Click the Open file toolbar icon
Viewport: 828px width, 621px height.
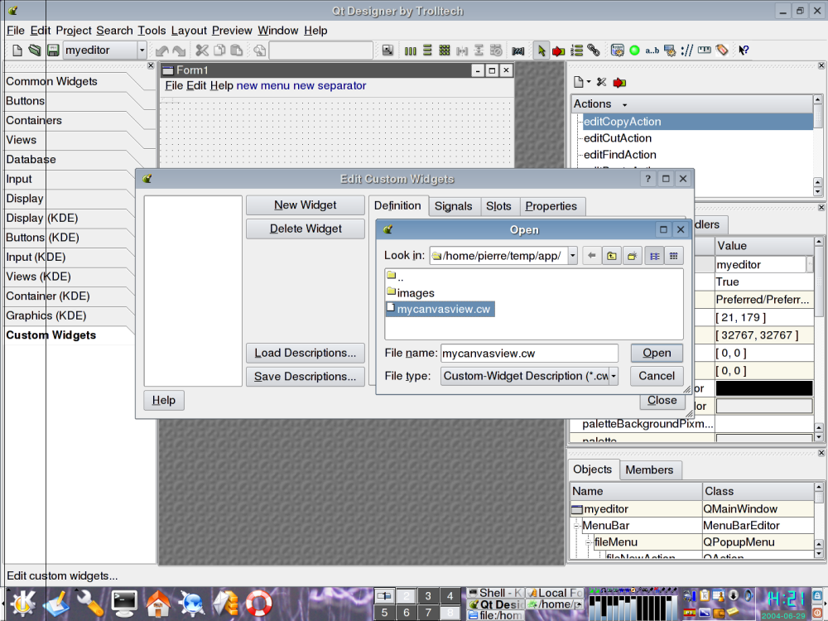point(34,51)
